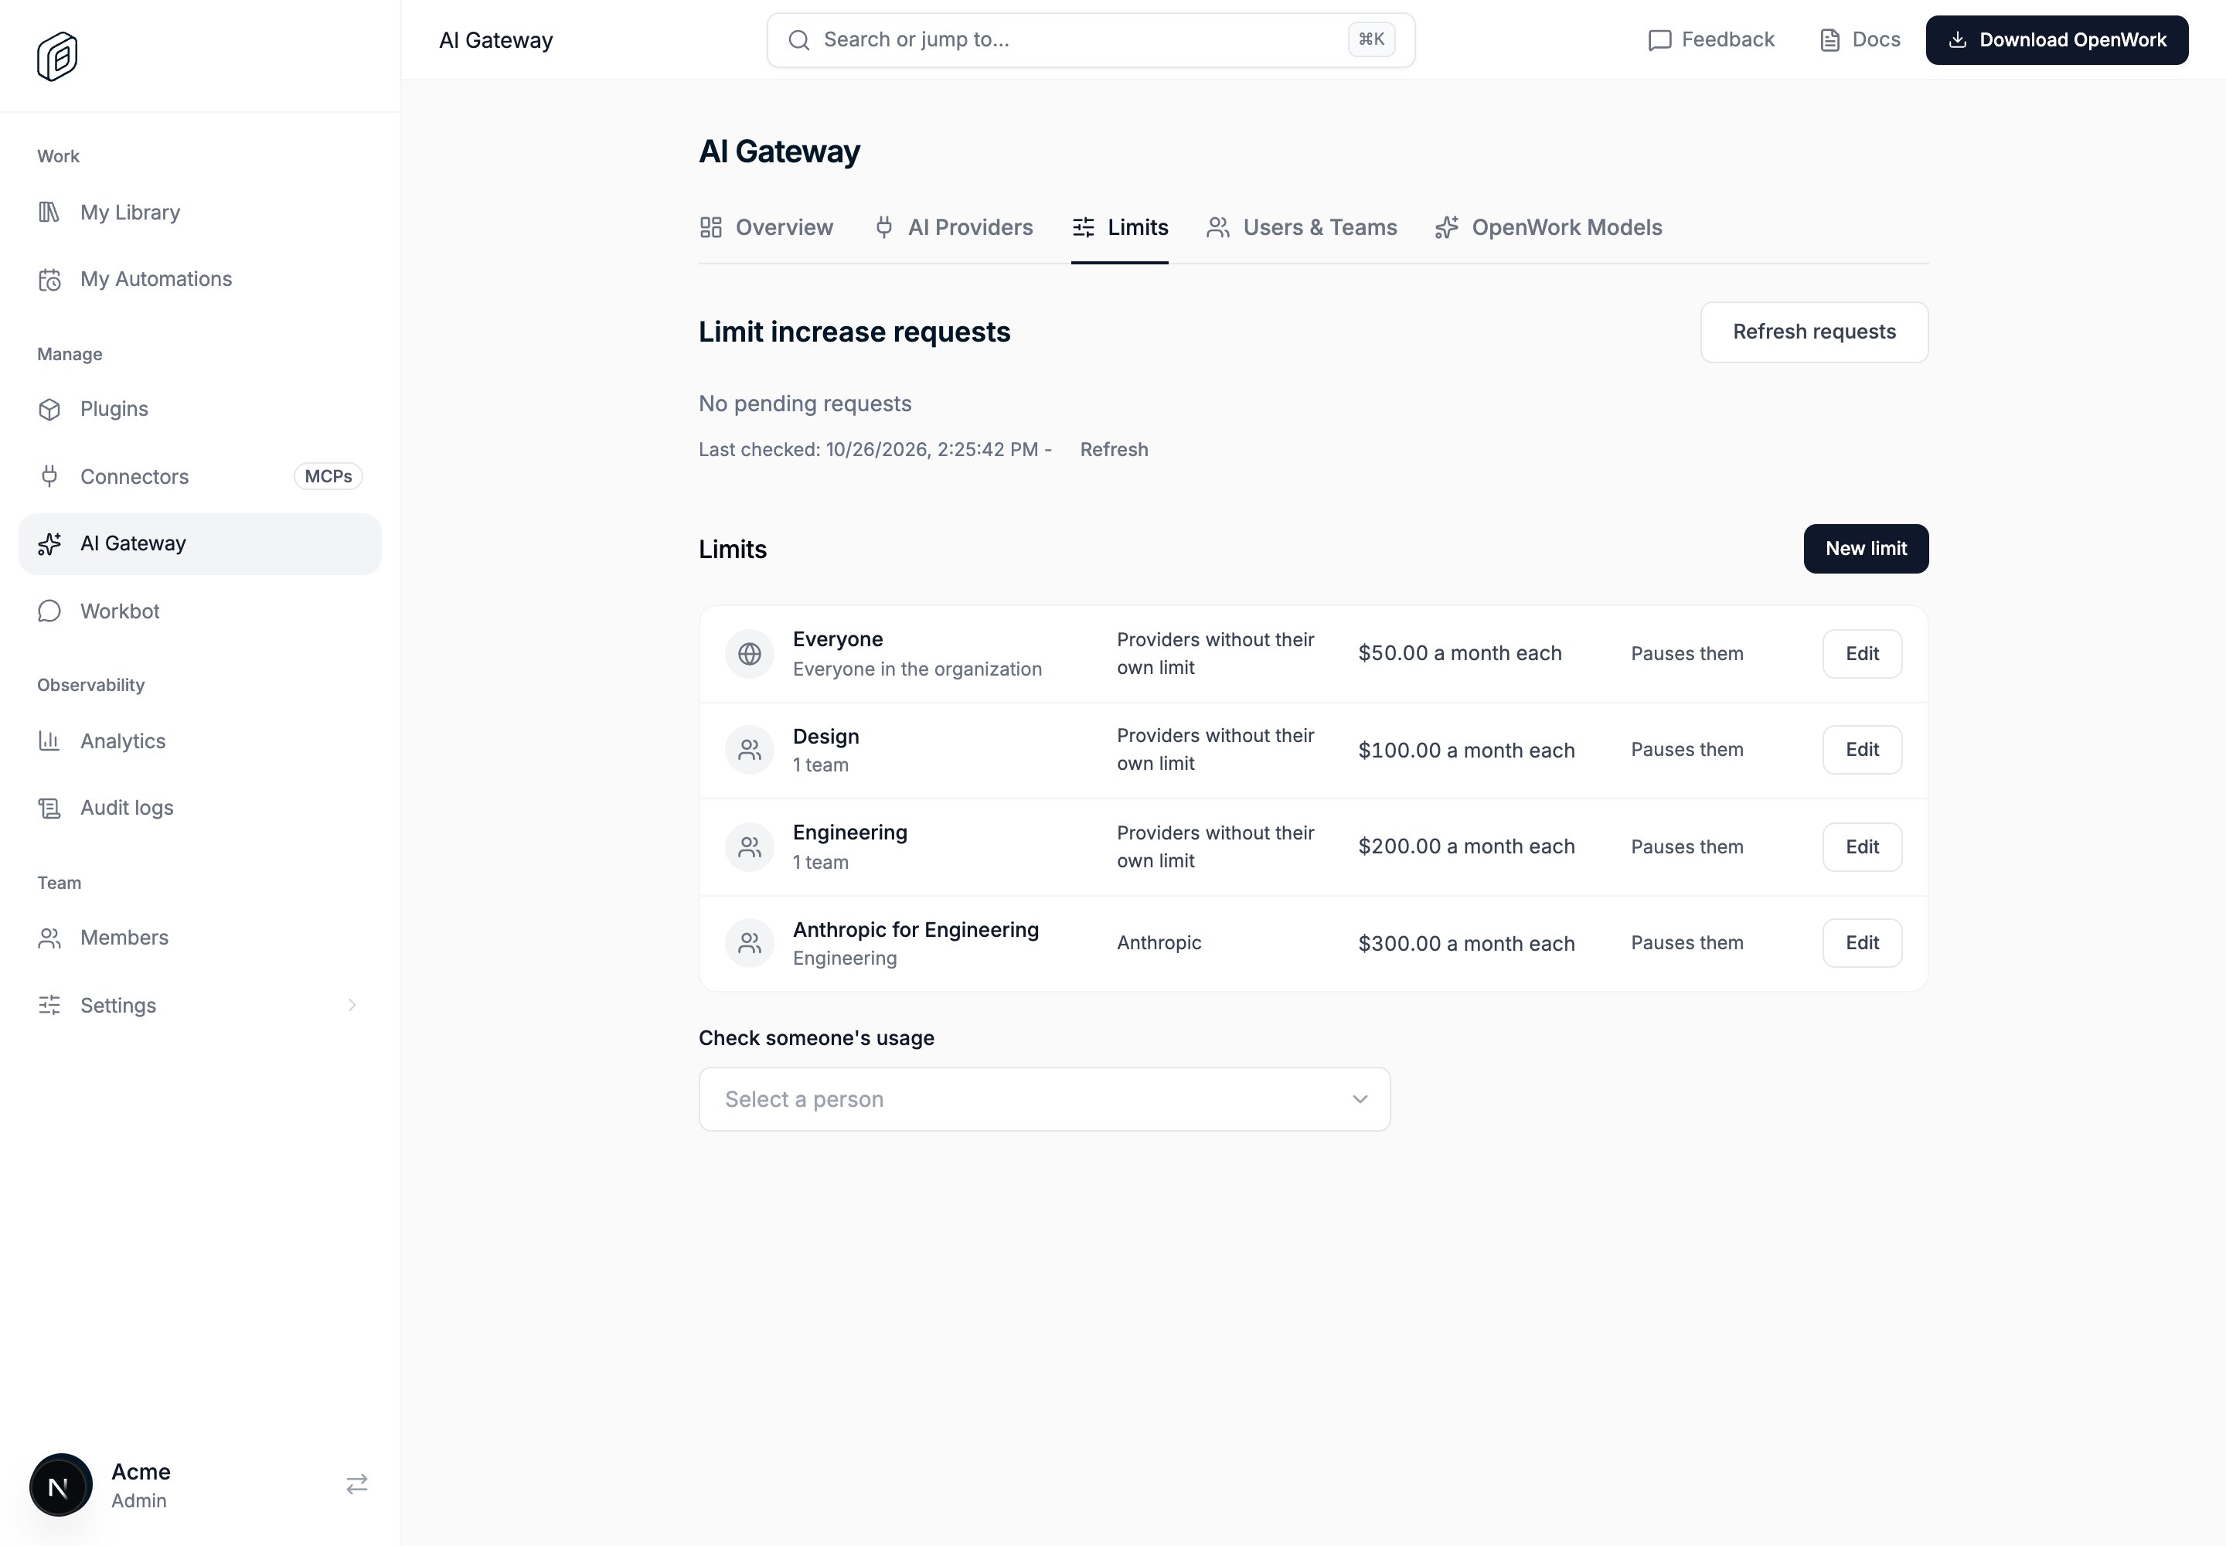Open the OpenWork Models tab
Viewport: 2226px width, 1546px height.
pyautogui.click(x=1549, y=227)
